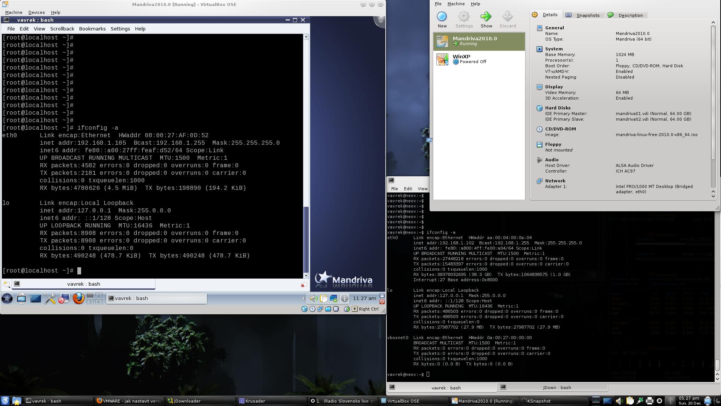The height and width of the screenshot is (406, 721).
Task: Click details panel scrollbar down arrow
Action: pos(713,196)
